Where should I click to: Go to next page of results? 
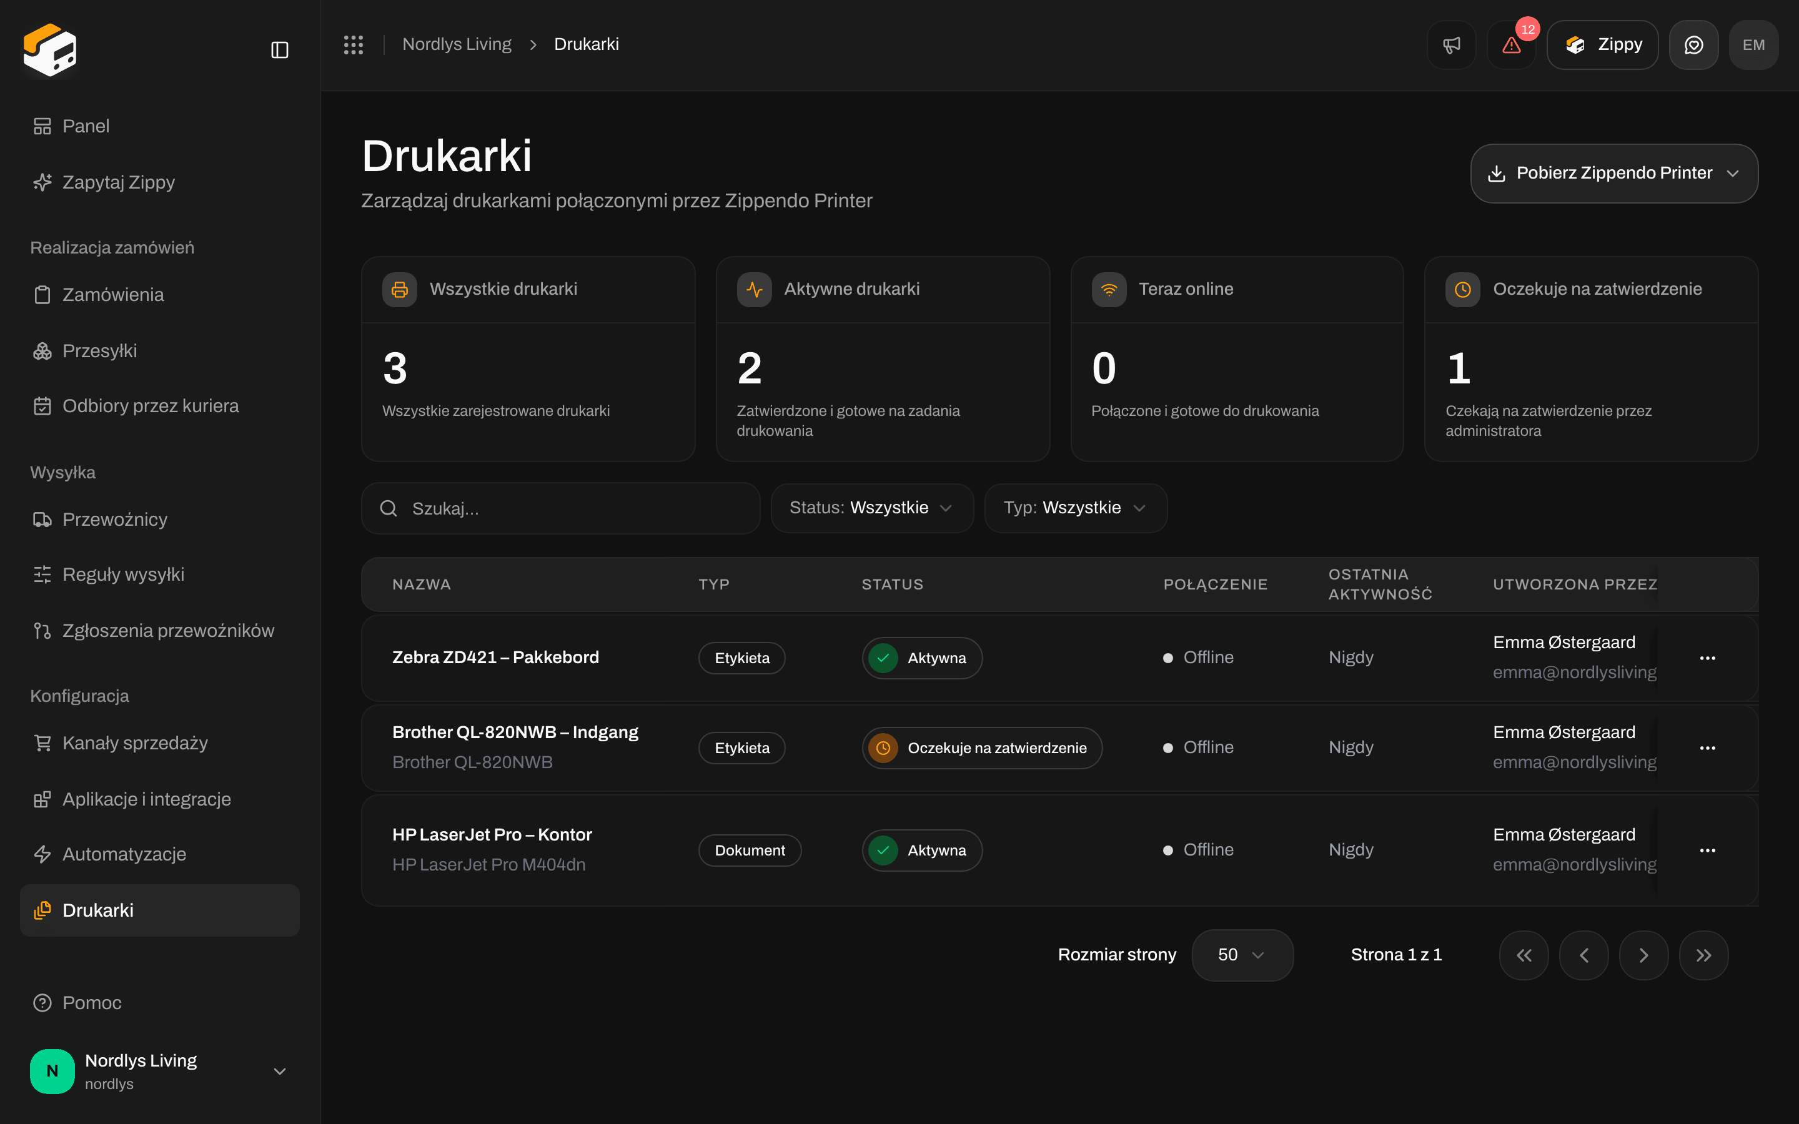pos(1643,955)
